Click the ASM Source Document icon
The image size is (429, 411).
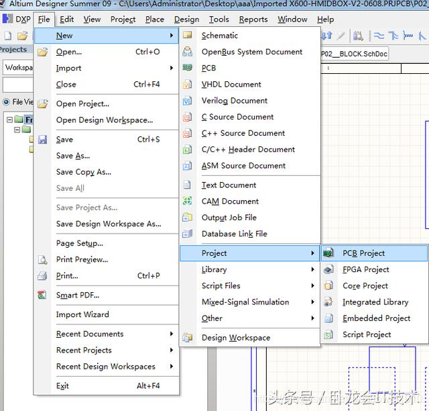[188, 166]
